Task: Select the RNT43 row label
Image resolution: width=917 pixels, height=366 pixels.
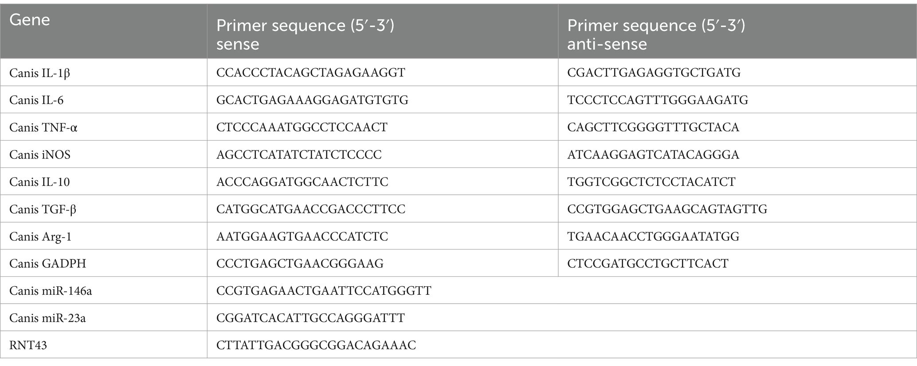Action: [x=28, y=346]
